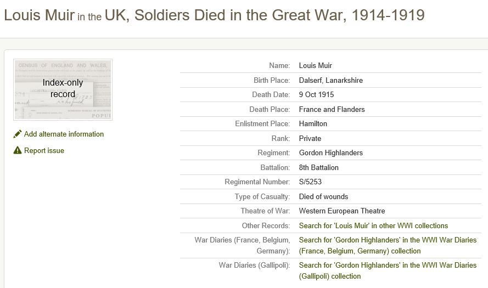Select the death date '9 Oct 1915'
Viewport: 488px width, 288px height.
tap(316, 94)
